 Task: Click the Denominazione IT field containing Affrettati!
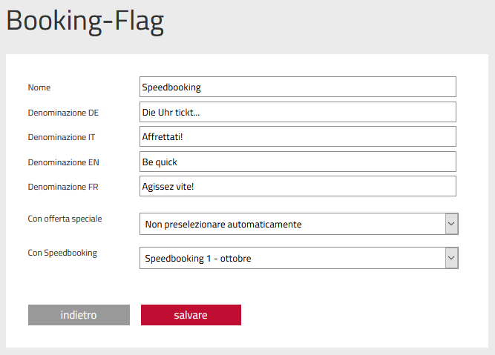[297, 137]
